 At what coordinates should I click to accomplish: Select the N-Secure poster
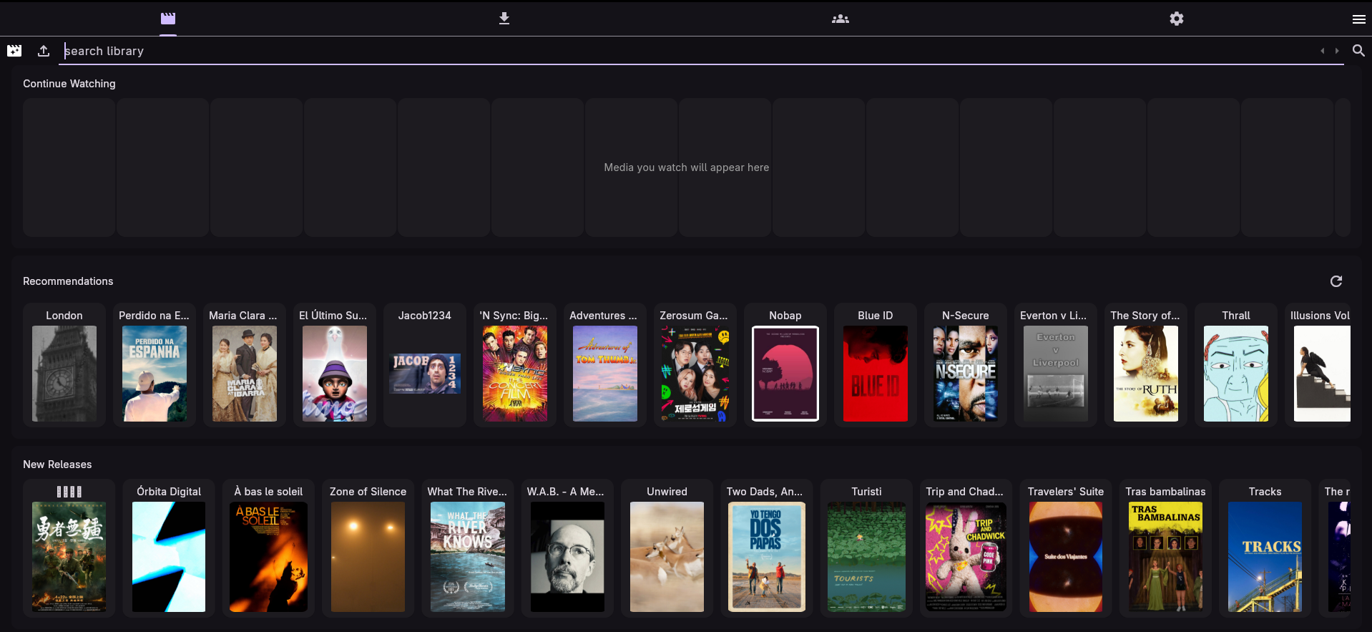click(x=966, y=374)
